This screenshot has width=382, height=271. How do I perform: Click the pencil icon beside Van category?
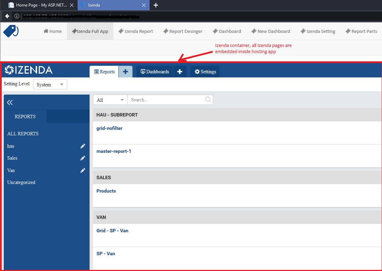83,170
